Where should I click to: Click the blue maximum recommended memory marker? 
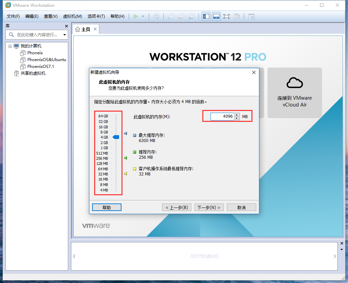pyautogui.click(x=126, y=133)
